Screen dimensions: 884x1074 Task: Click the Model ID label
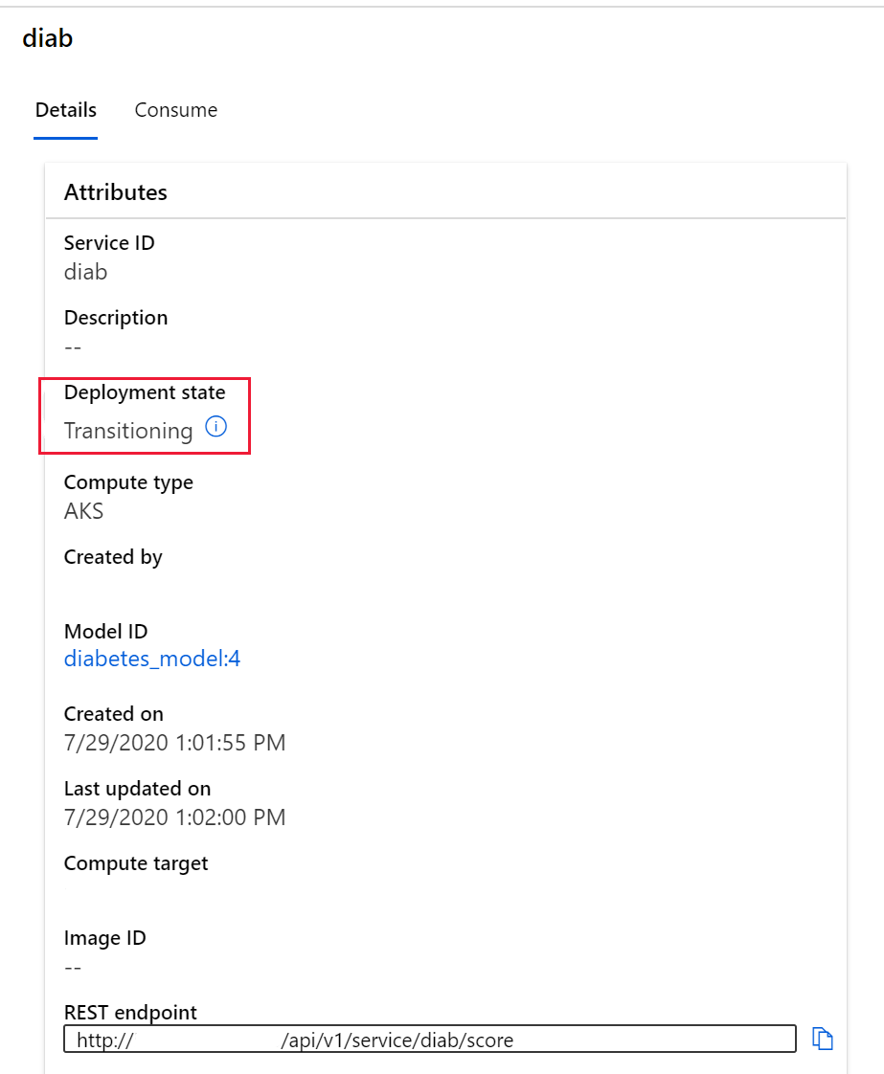(x=105, y=632)
